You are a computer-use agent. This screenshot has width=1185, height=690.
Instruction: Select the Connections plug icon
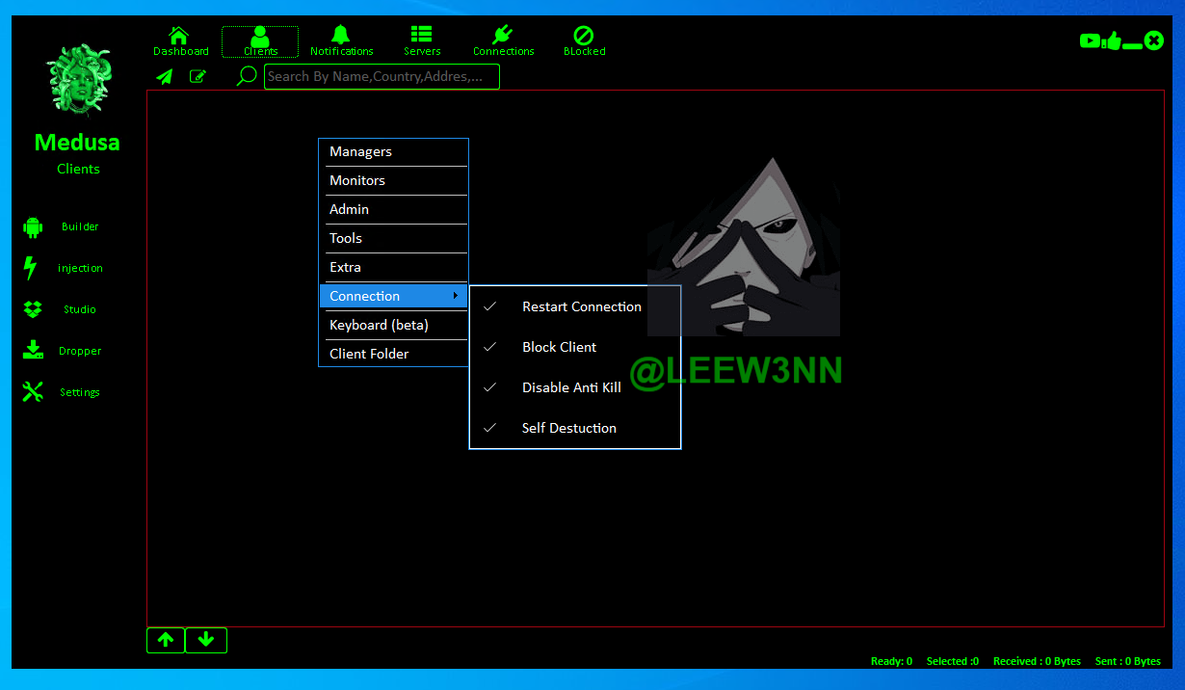pos(502,36)
